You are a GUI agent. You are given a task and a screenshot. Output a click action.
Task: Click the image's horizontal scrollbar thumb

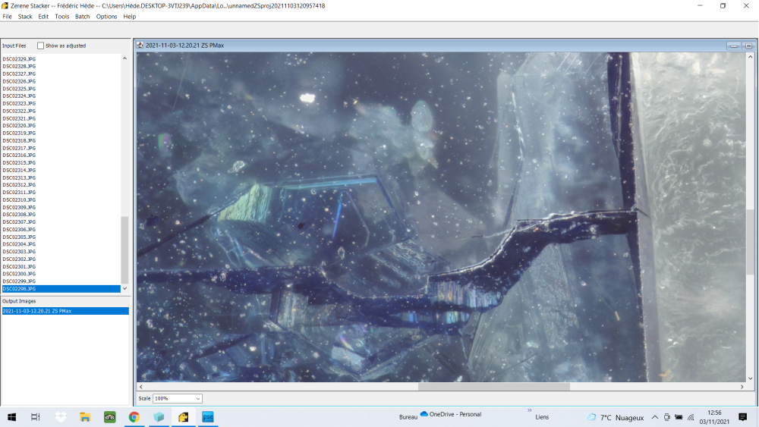493,387
